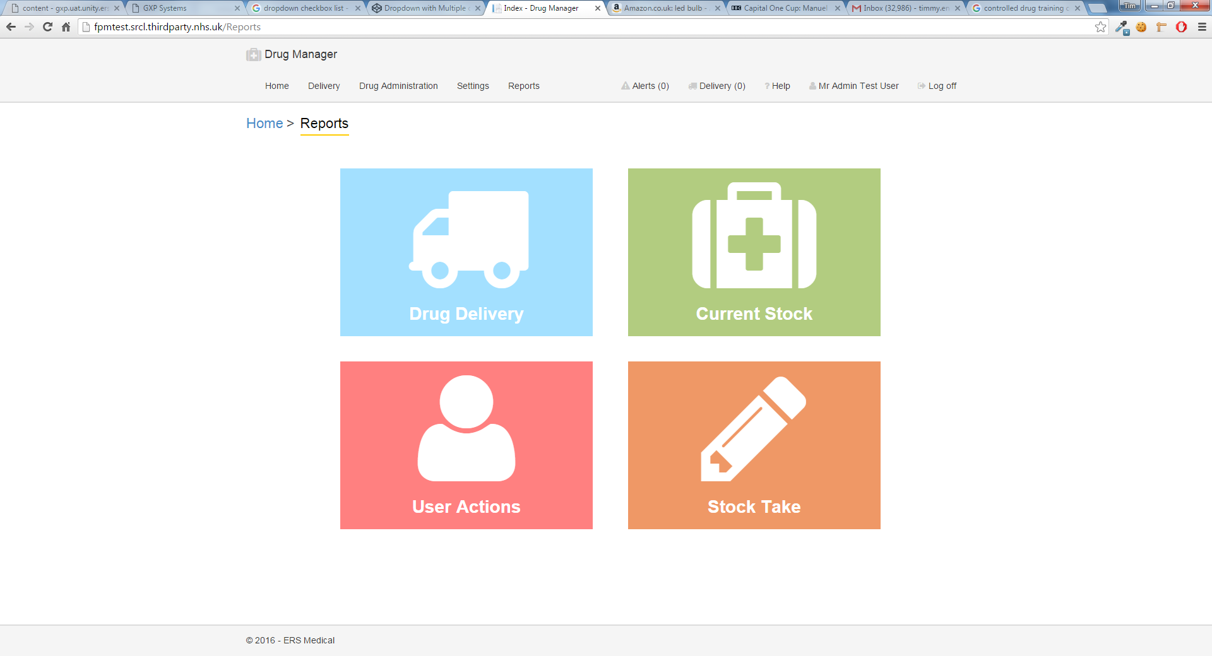The height and width of the screenshot is (656, 1212).
Task: Open the Settings navigation item
Action: [472, 86]
